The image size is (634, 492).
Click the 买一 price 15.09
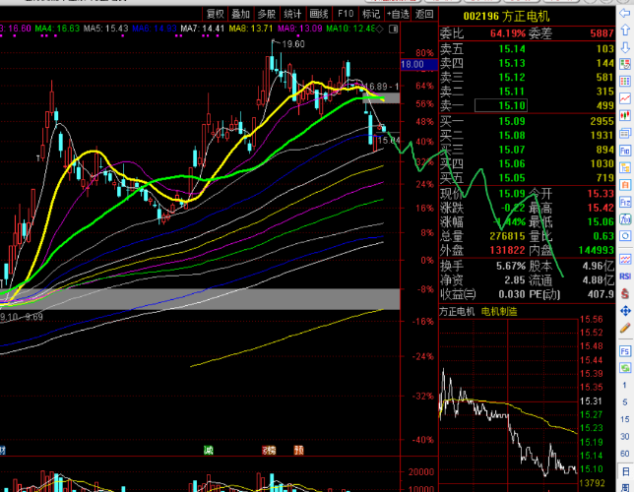pos(512,121)
